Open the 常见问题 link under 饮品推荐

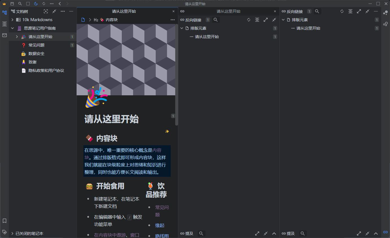[x=162, y=211]
